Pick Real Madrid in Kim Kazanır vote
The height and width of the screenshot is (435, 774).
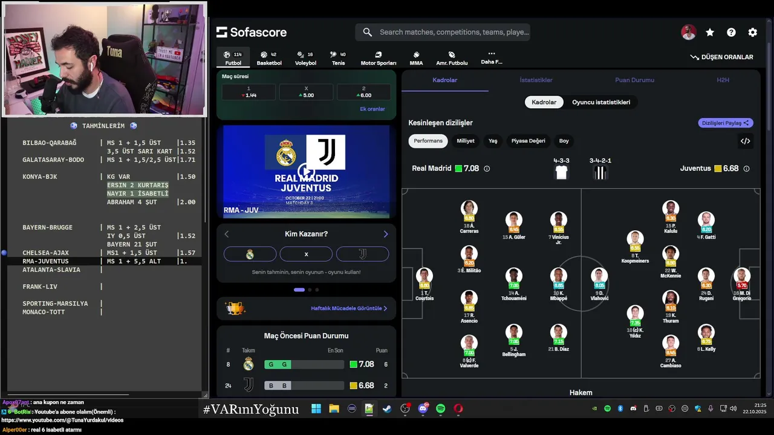pyautogui.click(x=250, y=254)
